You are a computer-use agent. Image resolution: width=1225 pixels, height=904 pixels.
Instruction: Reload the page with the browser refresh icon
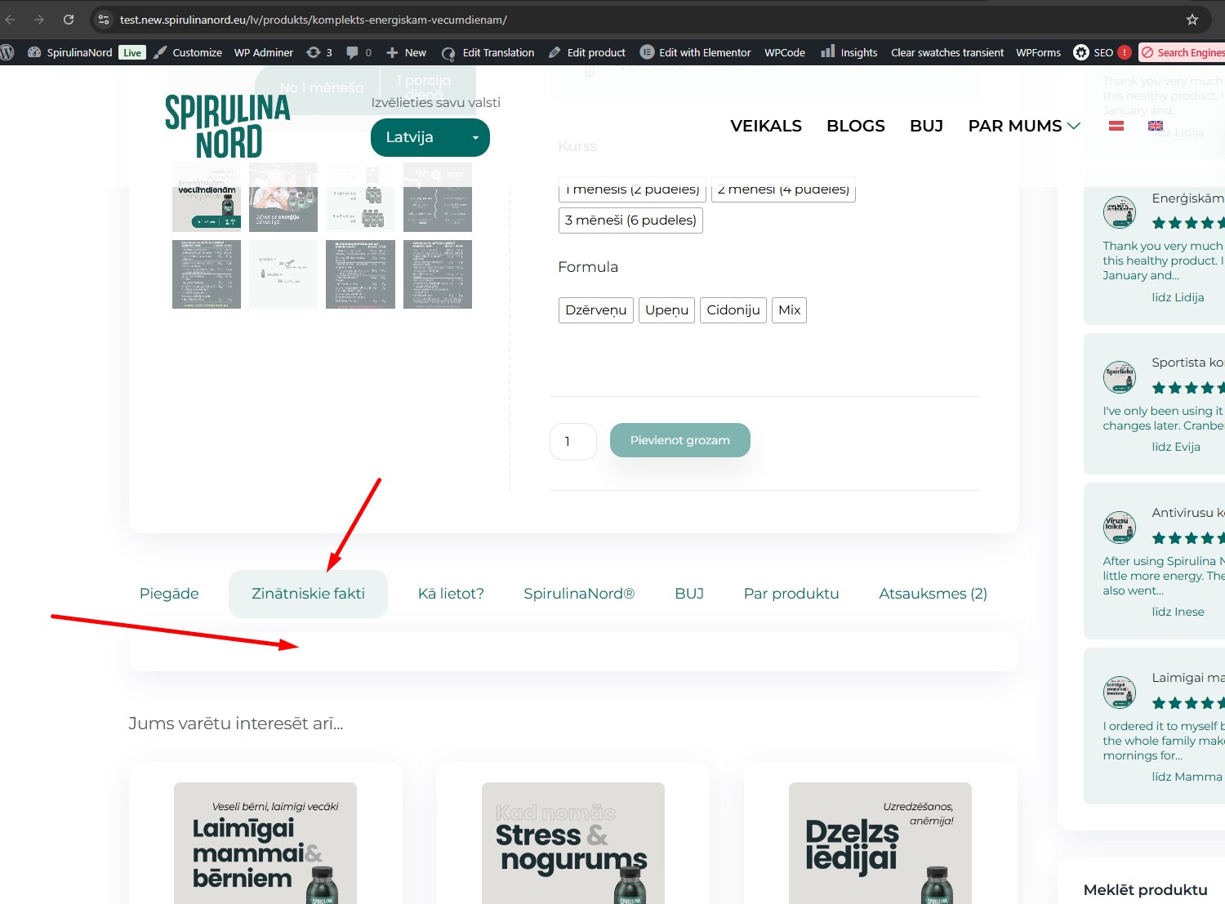point(69,20)
